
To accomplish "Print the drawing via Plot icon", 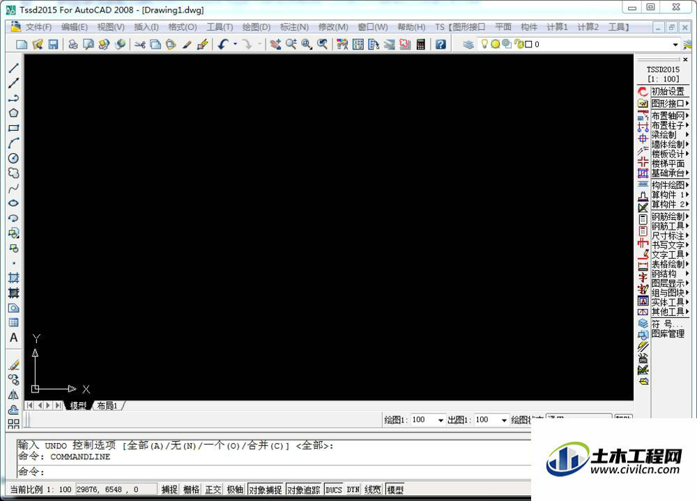I will 73,45.
